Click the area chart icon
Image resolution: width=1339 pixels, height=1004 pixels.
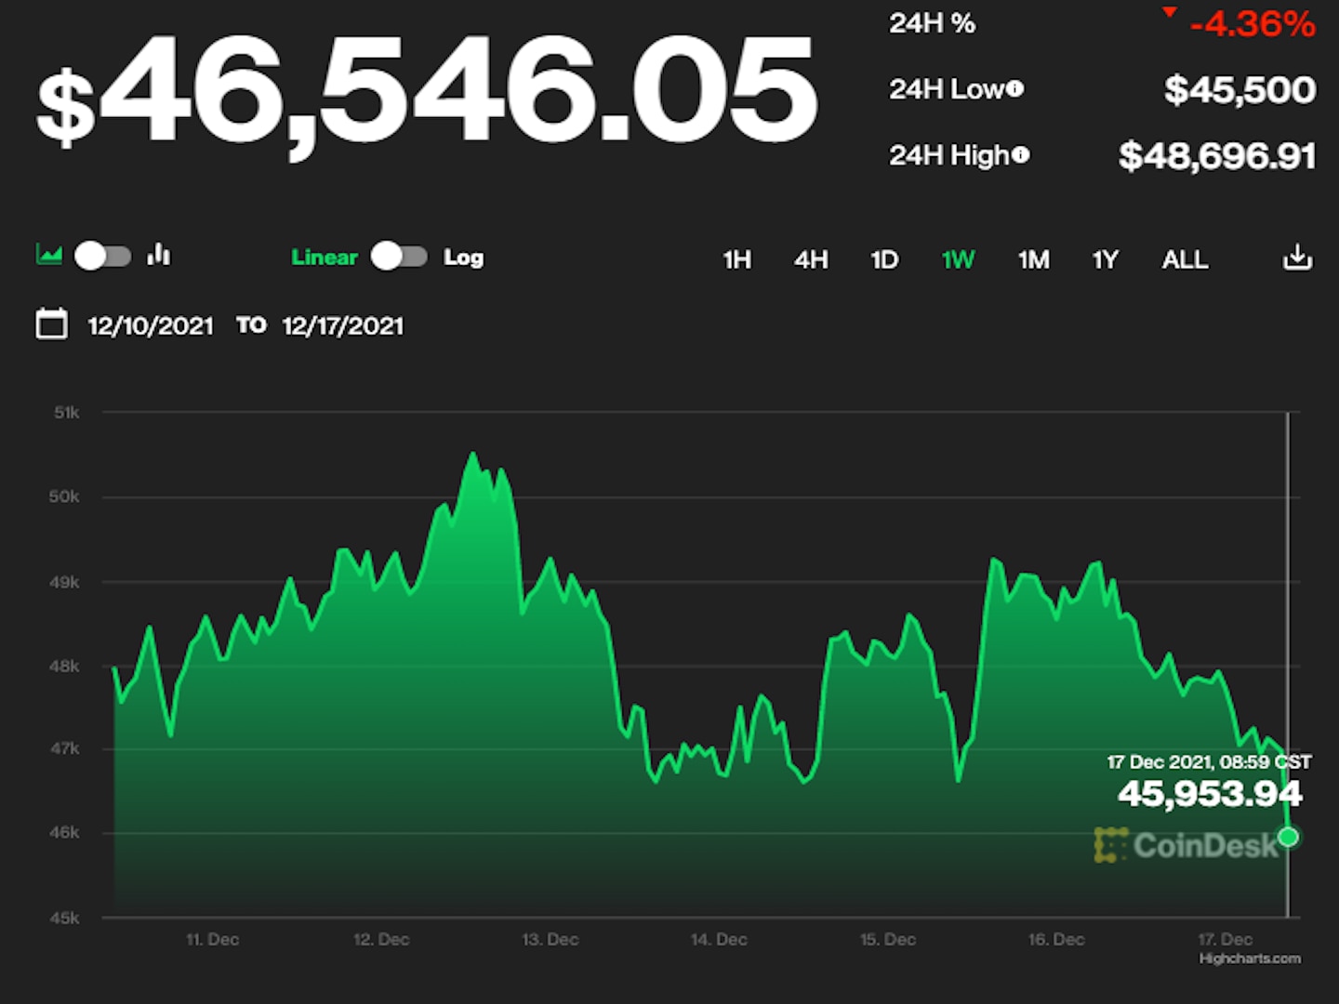[x=48, y=254]
